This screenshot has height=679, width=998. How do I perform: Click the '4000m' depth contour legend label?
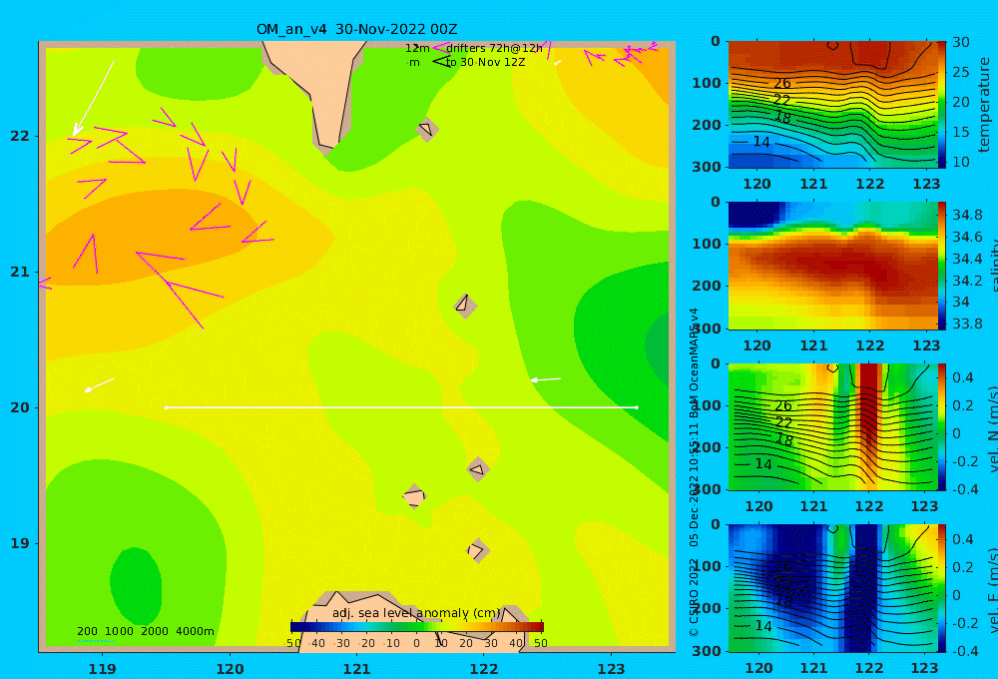(x=195, y=631)
